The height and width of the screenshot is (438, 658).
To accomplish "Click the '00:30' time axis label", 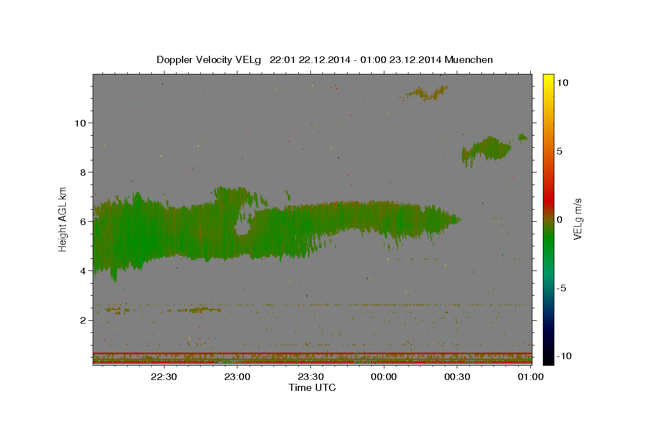I will 457,377.
